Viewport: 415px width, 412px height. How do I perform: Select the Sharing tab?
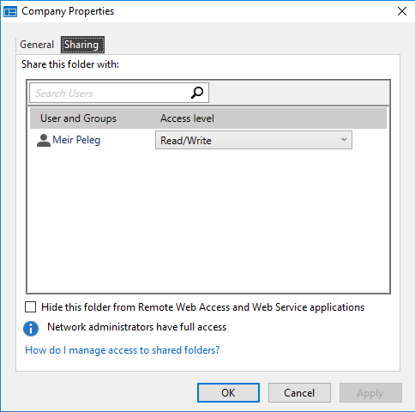(82, 45)
